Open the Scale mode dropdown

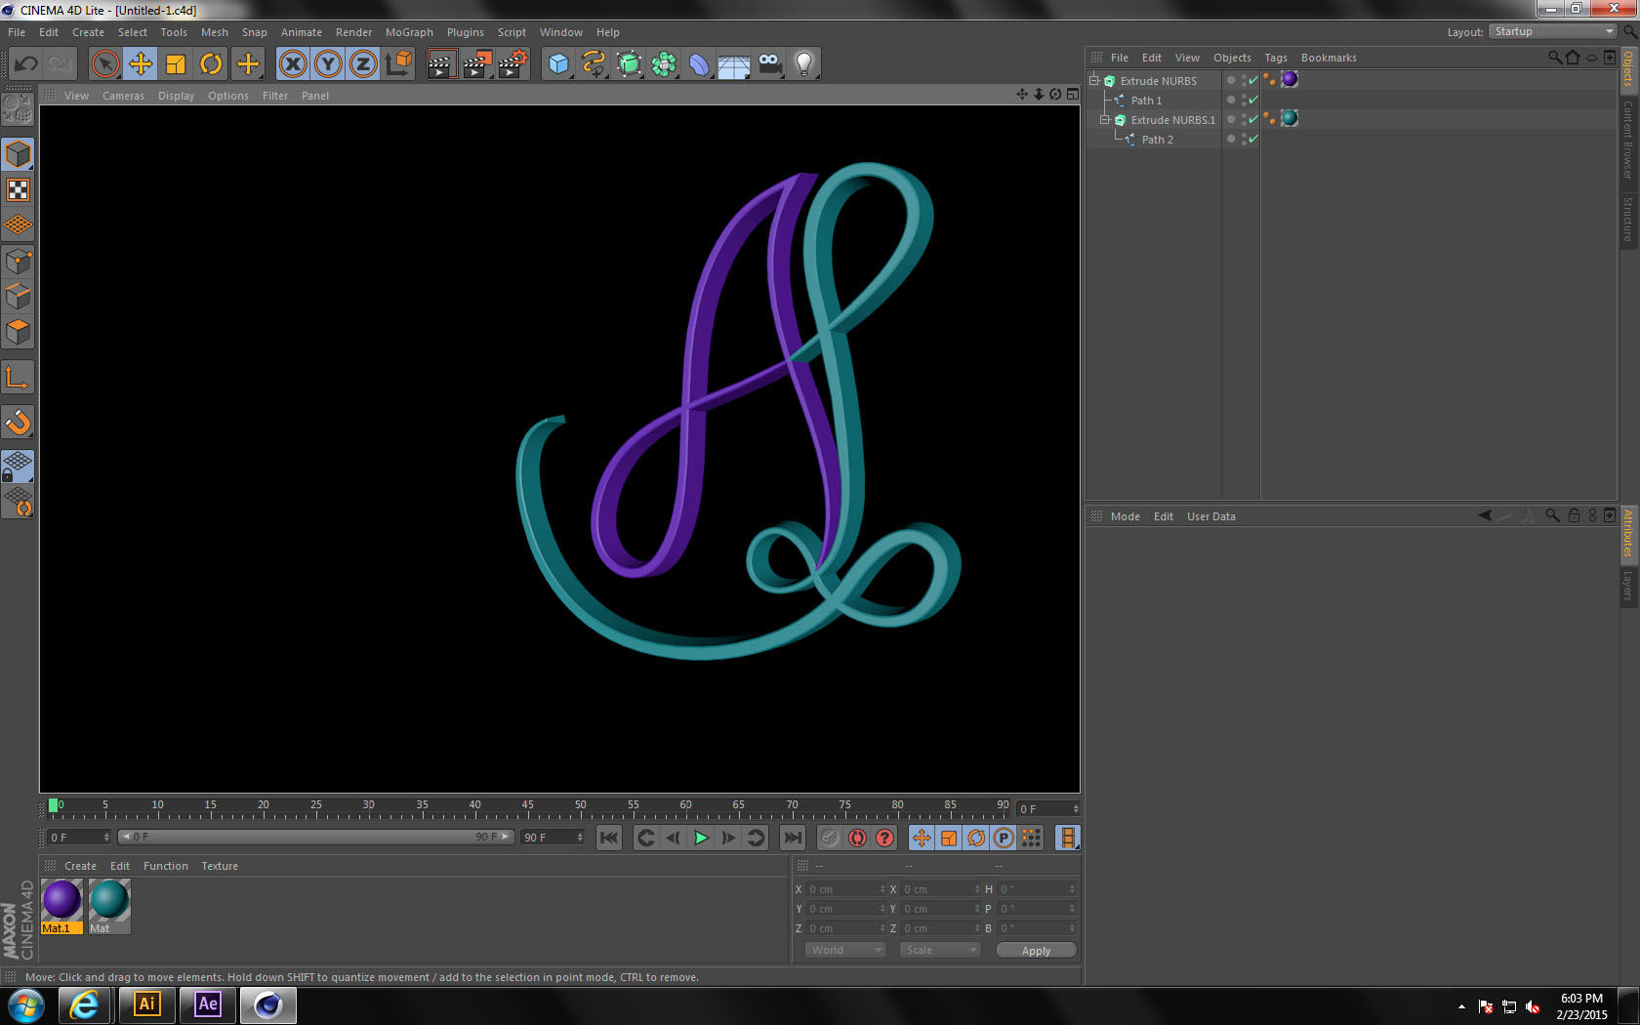point(939,950)
